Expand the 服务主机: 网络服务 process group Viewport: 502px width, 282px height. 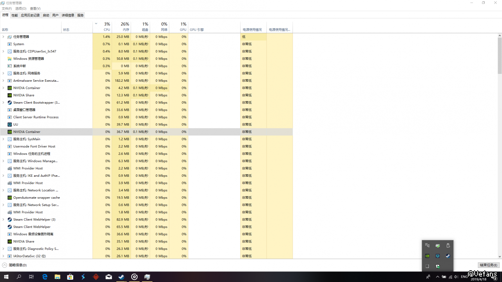click(x=3, y=73)
